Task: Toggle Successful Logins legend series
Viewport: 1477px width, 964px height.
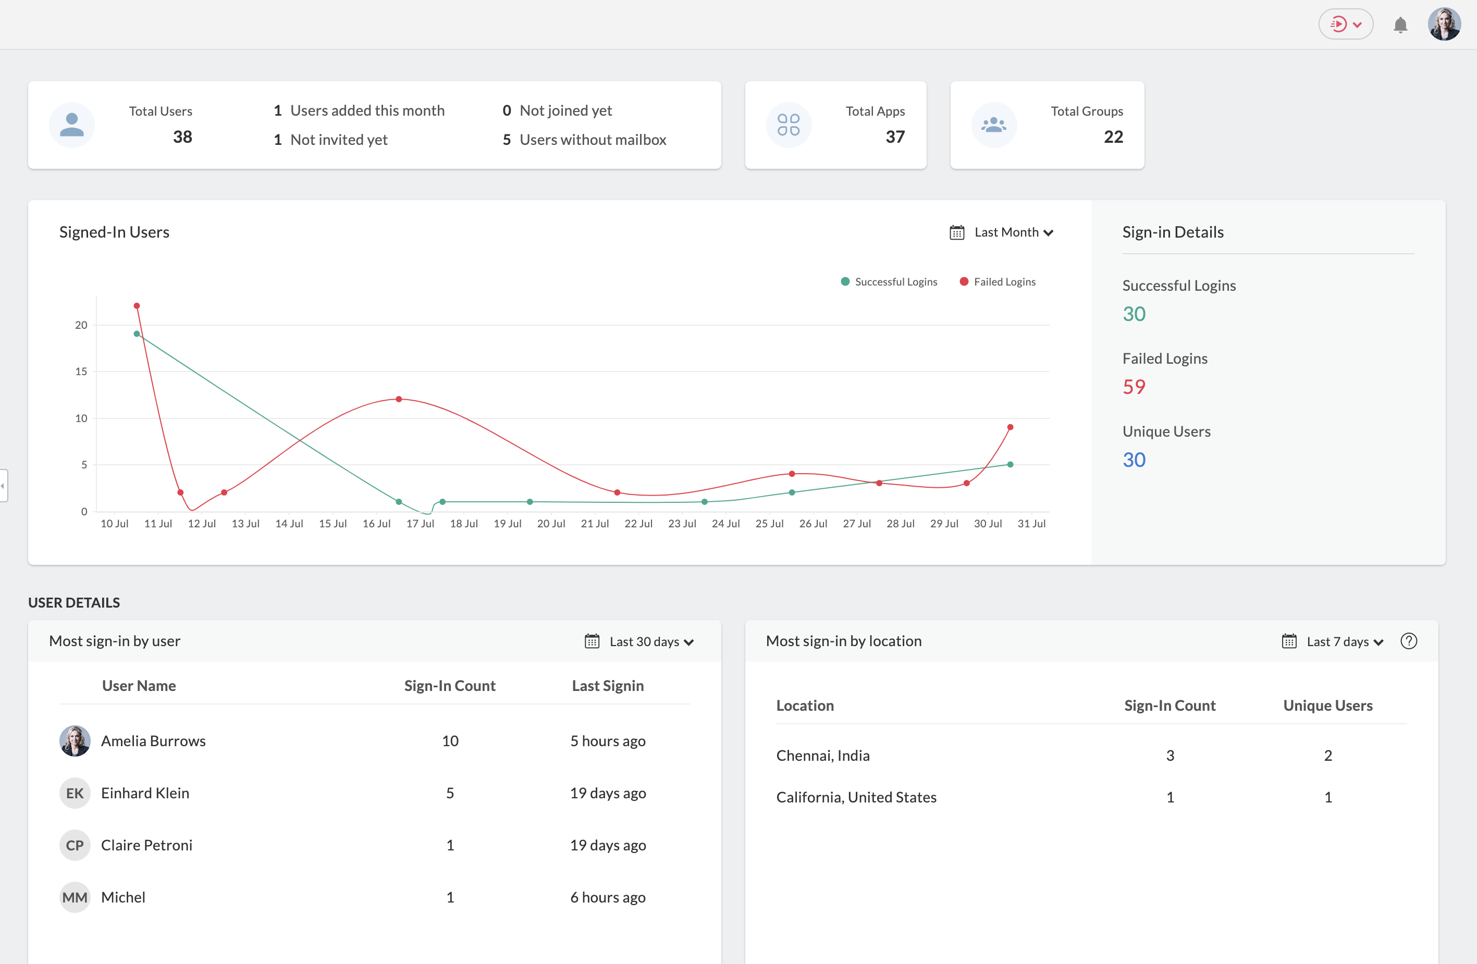Action: (889, 281)
